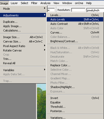Choose Duplicate from Image menu
This screenshot has width=104, height=119.
point(23,22)
